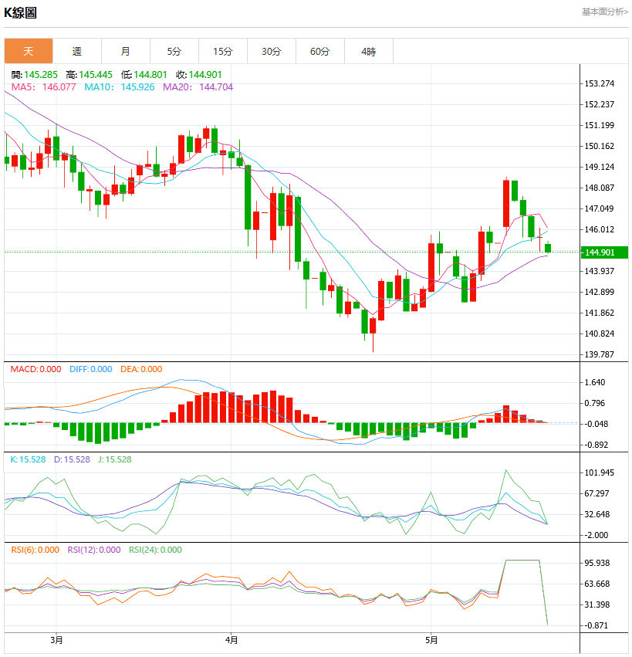Screen dimensions: 632x657
Task: Click the 4月 date axis marker
Action: point(232,640)
